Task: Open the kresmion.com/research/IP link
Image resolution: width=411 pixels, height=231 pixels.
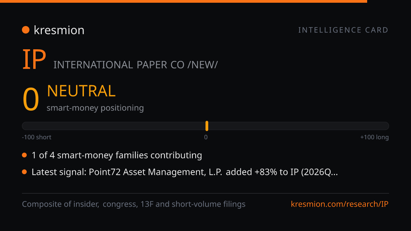Action: 340,204
